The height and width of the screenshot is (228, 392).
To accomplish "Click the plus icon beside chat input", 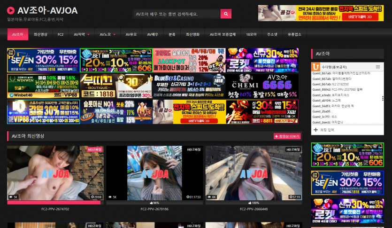I will click(315, 129).
